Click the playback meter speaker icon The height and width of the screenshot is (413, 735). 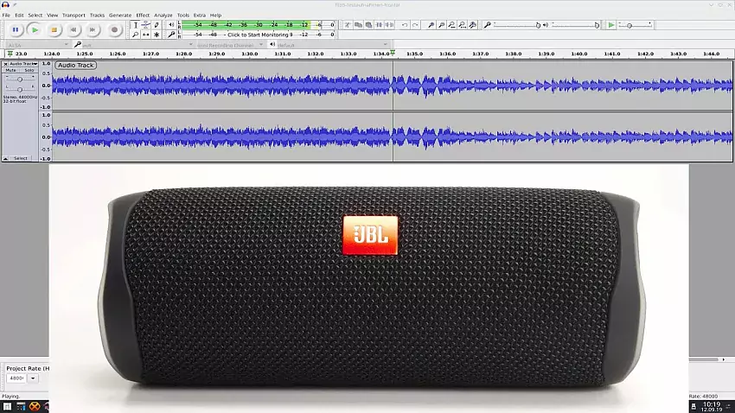pyautogui.click(x=171, y=25)
